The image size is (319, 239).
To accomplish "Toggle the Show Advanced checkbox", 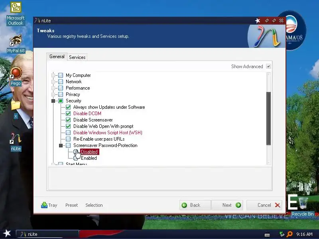I will (x=268, y=67).
